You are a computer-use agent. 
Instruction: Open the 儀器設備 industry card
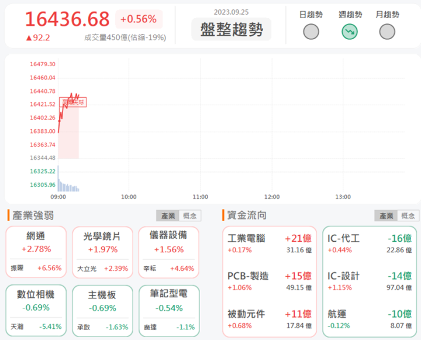(169, 252)
